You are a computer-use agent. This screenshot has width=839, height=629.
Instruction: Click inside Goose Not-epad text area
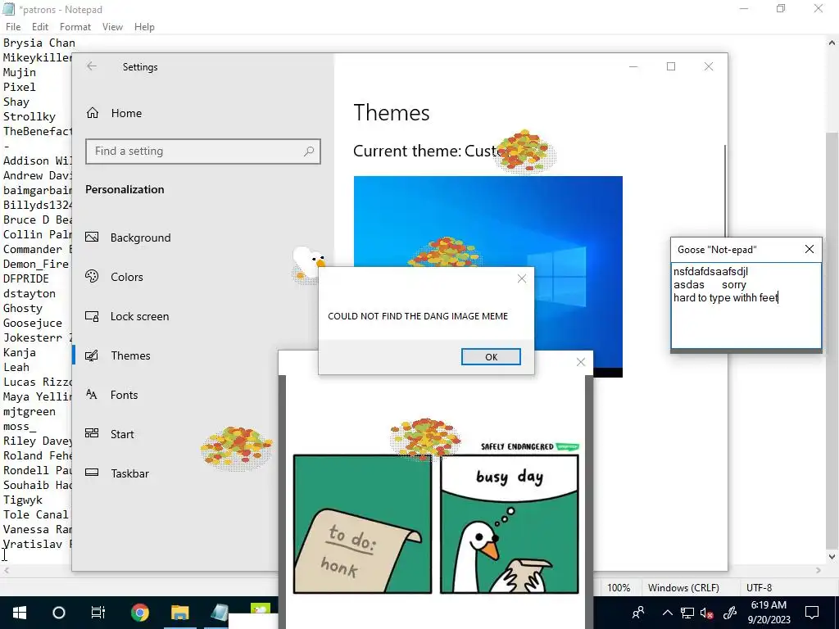point(746,305)
